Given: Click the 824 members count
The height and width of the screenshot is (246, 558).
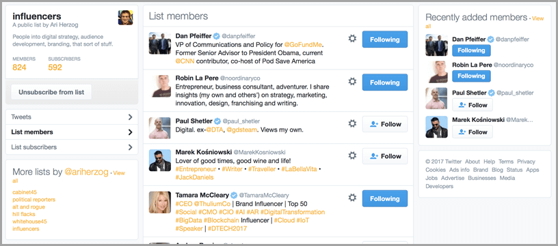Looking at the screenshot, I should click(x=19, y=67).
